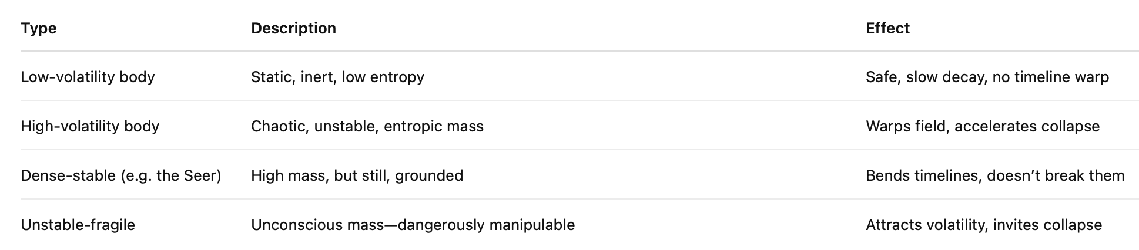Viewport: 1139px width, 250px height.
Task: Click 'Safe, slow decay, no timeline warp'
Action: tap(987, 77)
